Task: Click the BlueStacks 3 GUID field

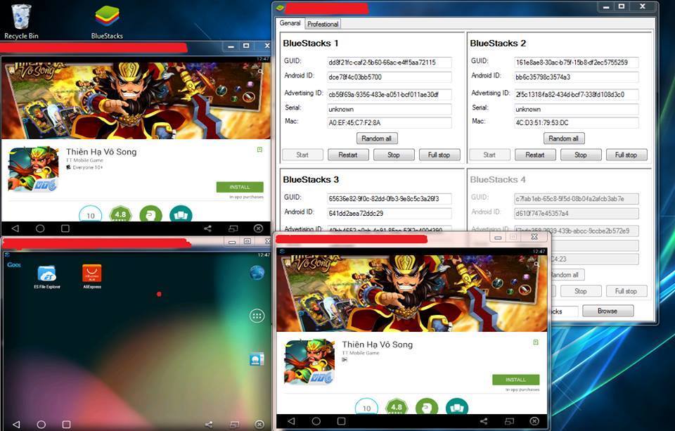Action: click(389, 198)
